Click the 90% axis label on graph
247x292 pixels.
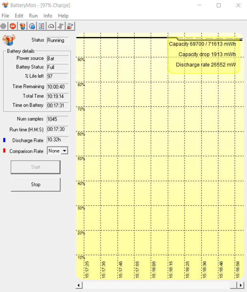coord(81,60)
